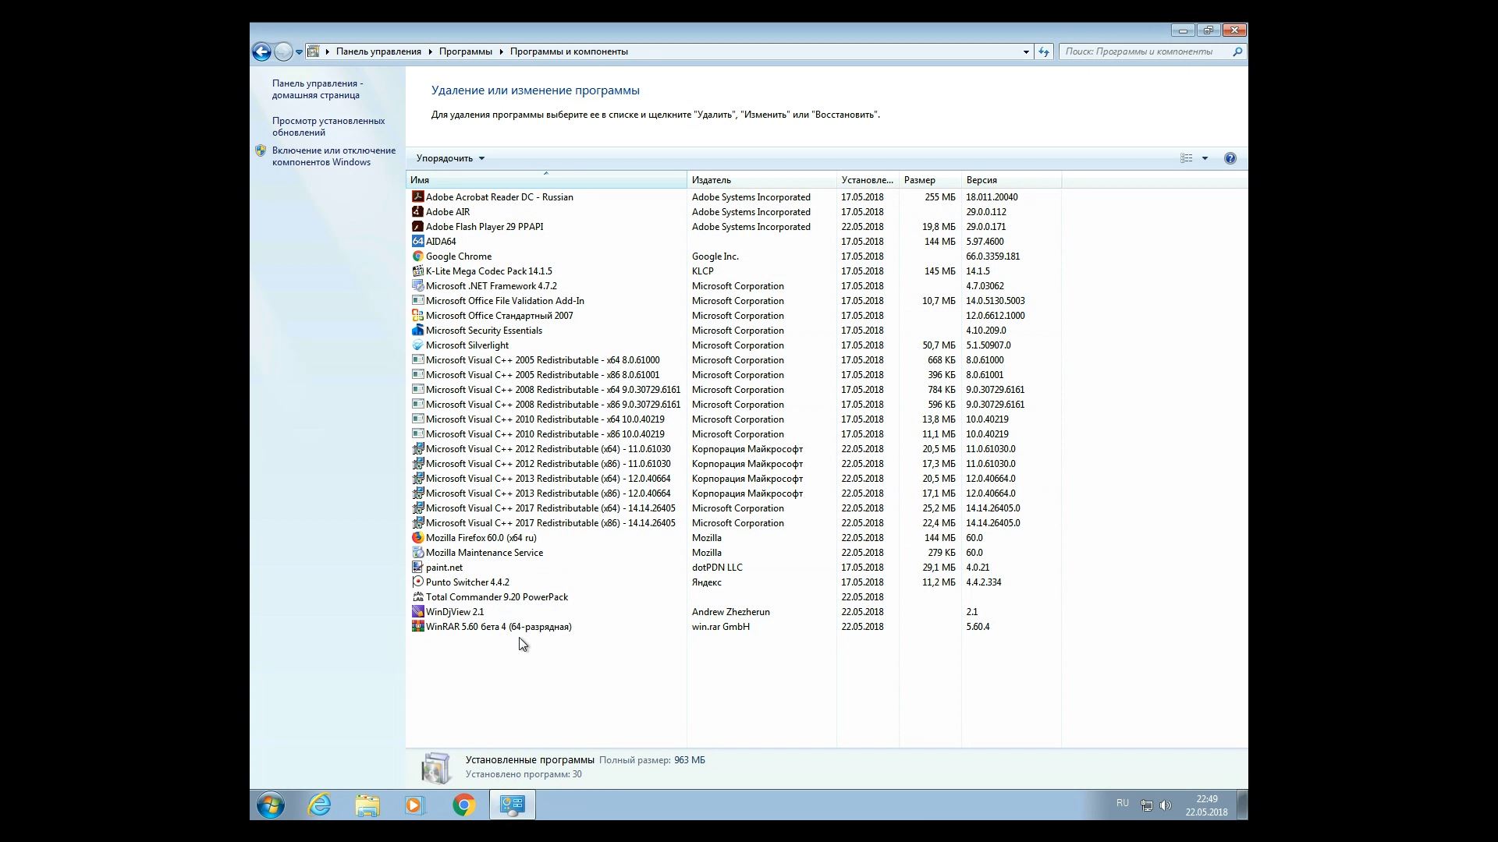
Task: Click the WinDjView 2.1 icon
Action: (x=417, y=612)
